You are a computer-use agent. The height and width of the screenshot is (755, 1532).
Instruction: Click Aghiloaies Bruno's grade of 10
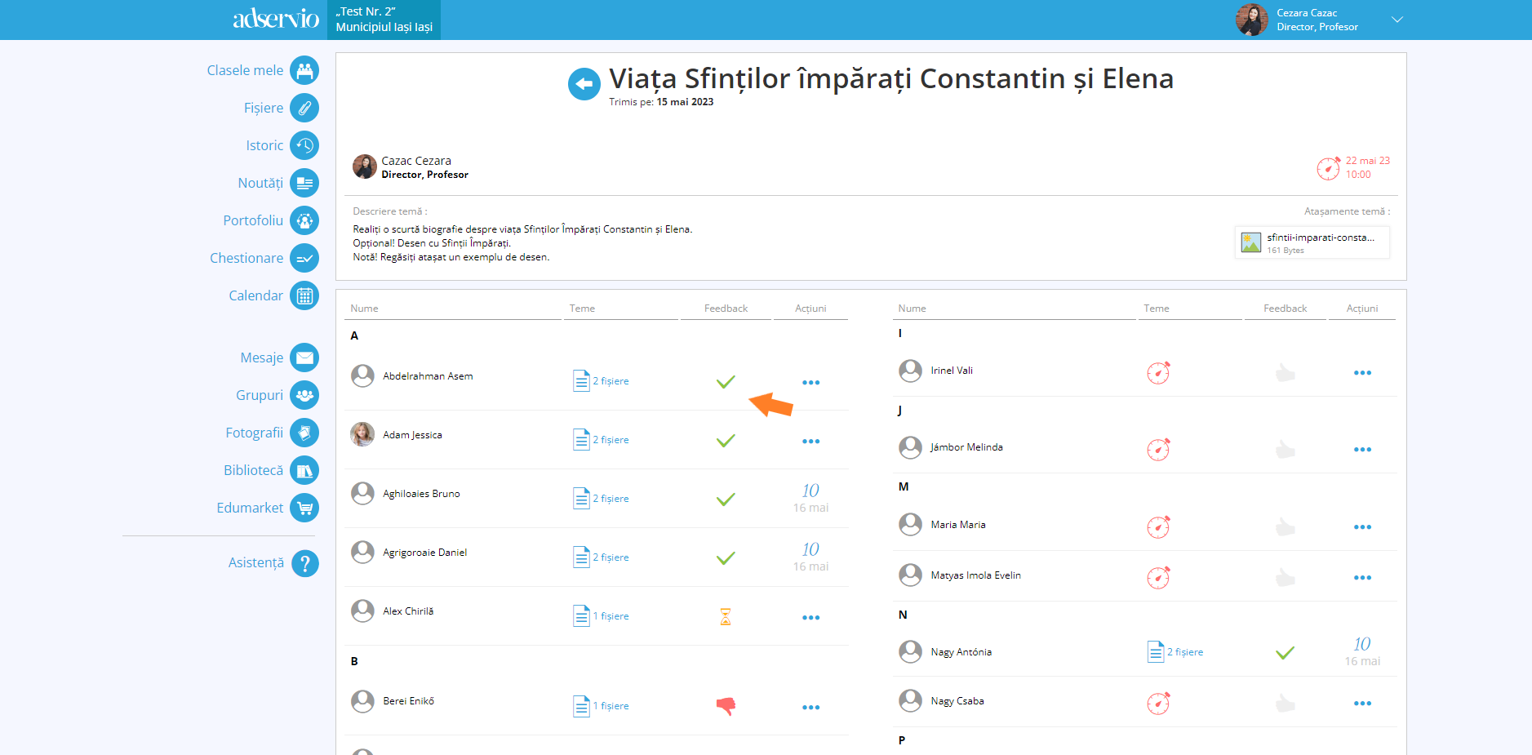[x=810, y=491]
